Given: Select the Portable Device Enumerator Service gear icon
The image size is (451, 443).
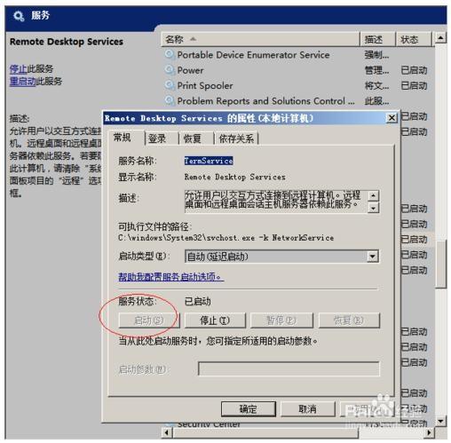Looking at the screenshot, I should 170,55.
